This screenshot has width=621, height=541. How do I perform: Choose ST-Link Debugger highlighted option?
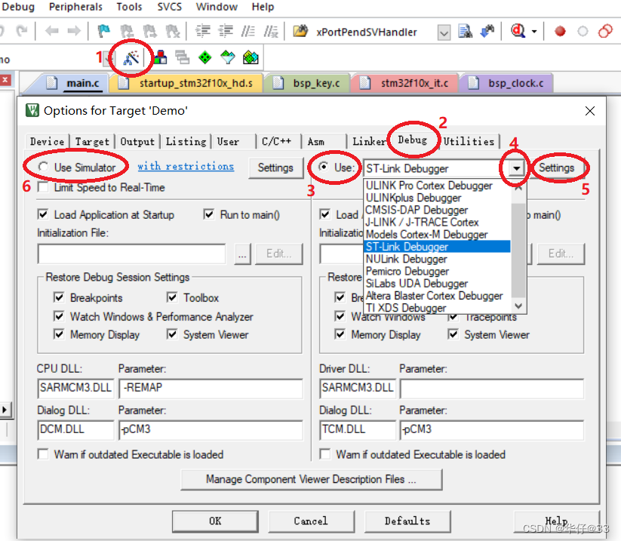pos(437,247)
